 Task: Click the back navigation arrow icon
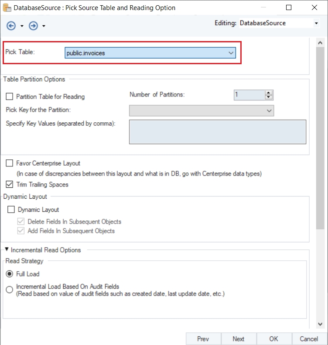[11, 26]
